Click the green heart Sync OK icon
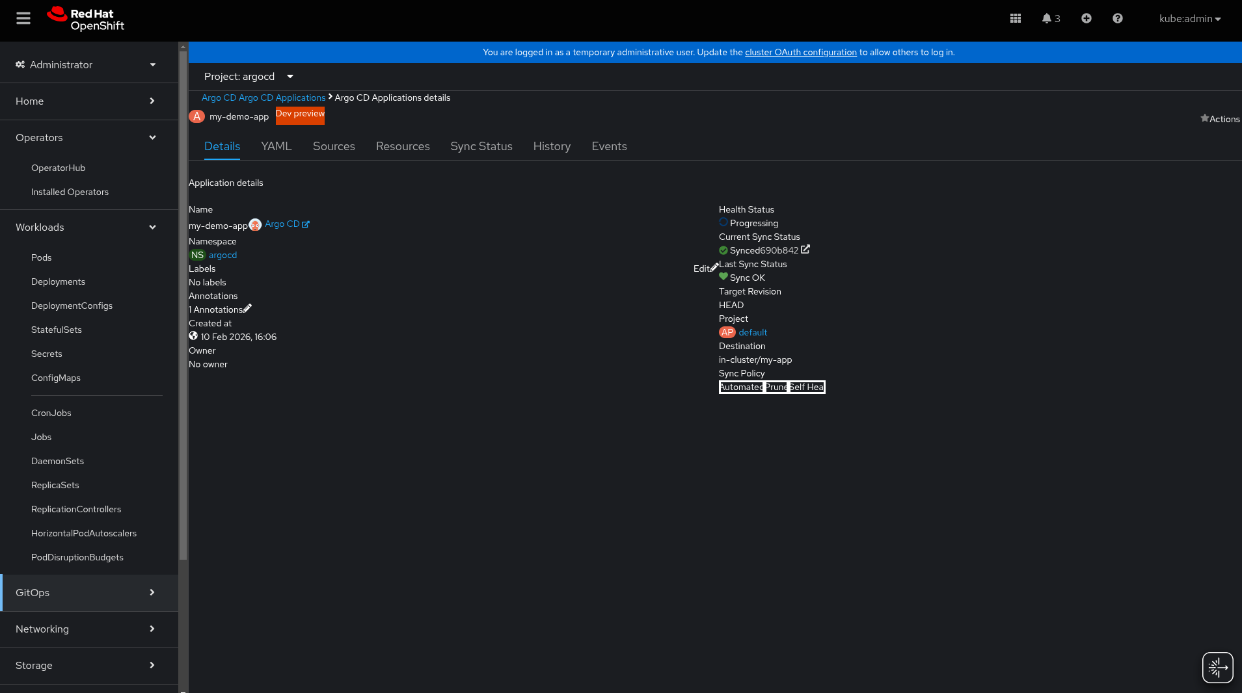 tap(723, 277)
